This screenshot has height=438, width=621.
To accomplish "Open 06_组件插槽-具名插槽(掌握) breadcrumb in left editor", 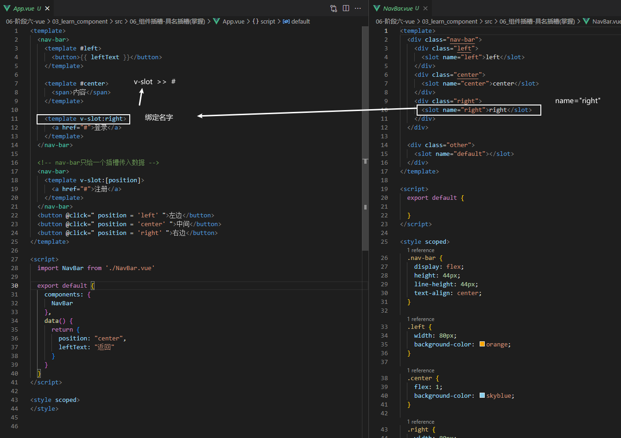I will 168,21.
